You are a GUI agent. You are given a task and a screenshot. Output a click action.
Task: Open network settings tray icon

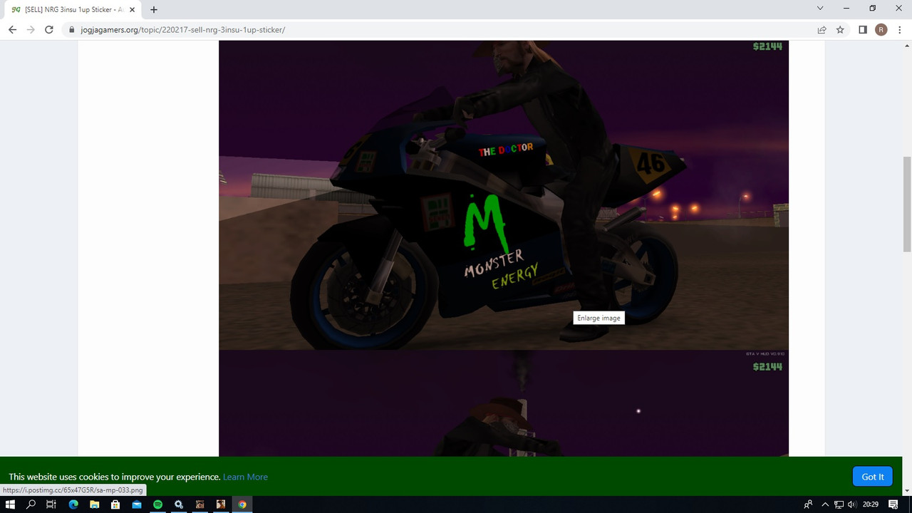[x=839, y=504]
